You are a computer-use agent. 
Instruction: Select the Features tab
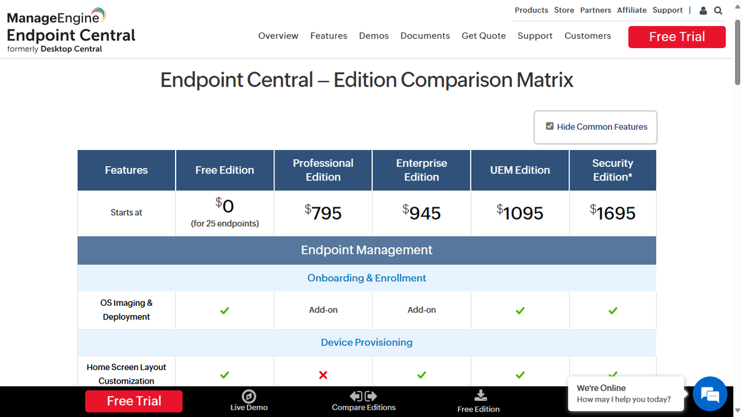[328, 36]
